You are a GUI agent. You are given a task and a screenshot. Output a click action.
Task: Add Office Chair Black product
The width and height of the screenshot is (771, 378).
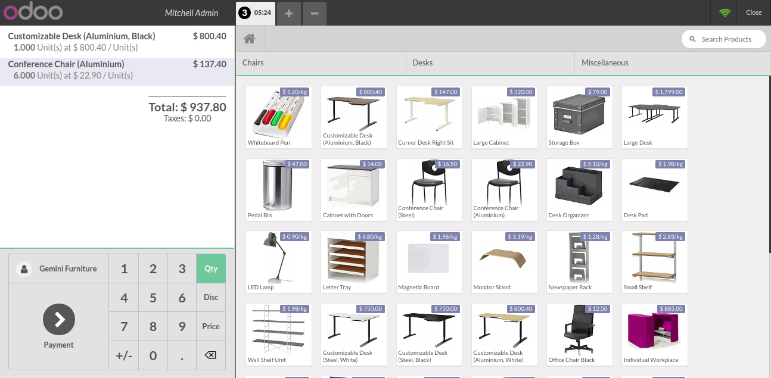tap(580, 335)
